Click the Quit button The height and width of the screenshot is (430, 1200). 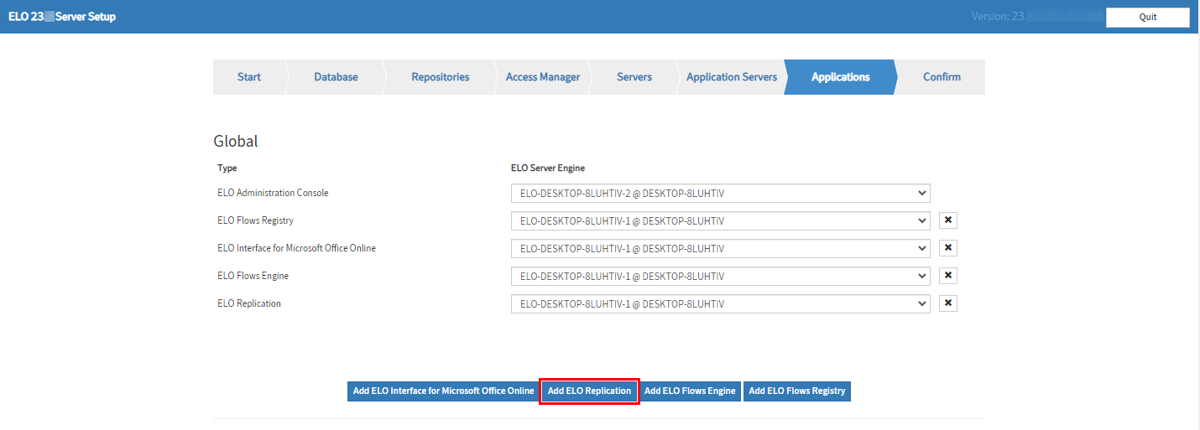pos(1147,17)
